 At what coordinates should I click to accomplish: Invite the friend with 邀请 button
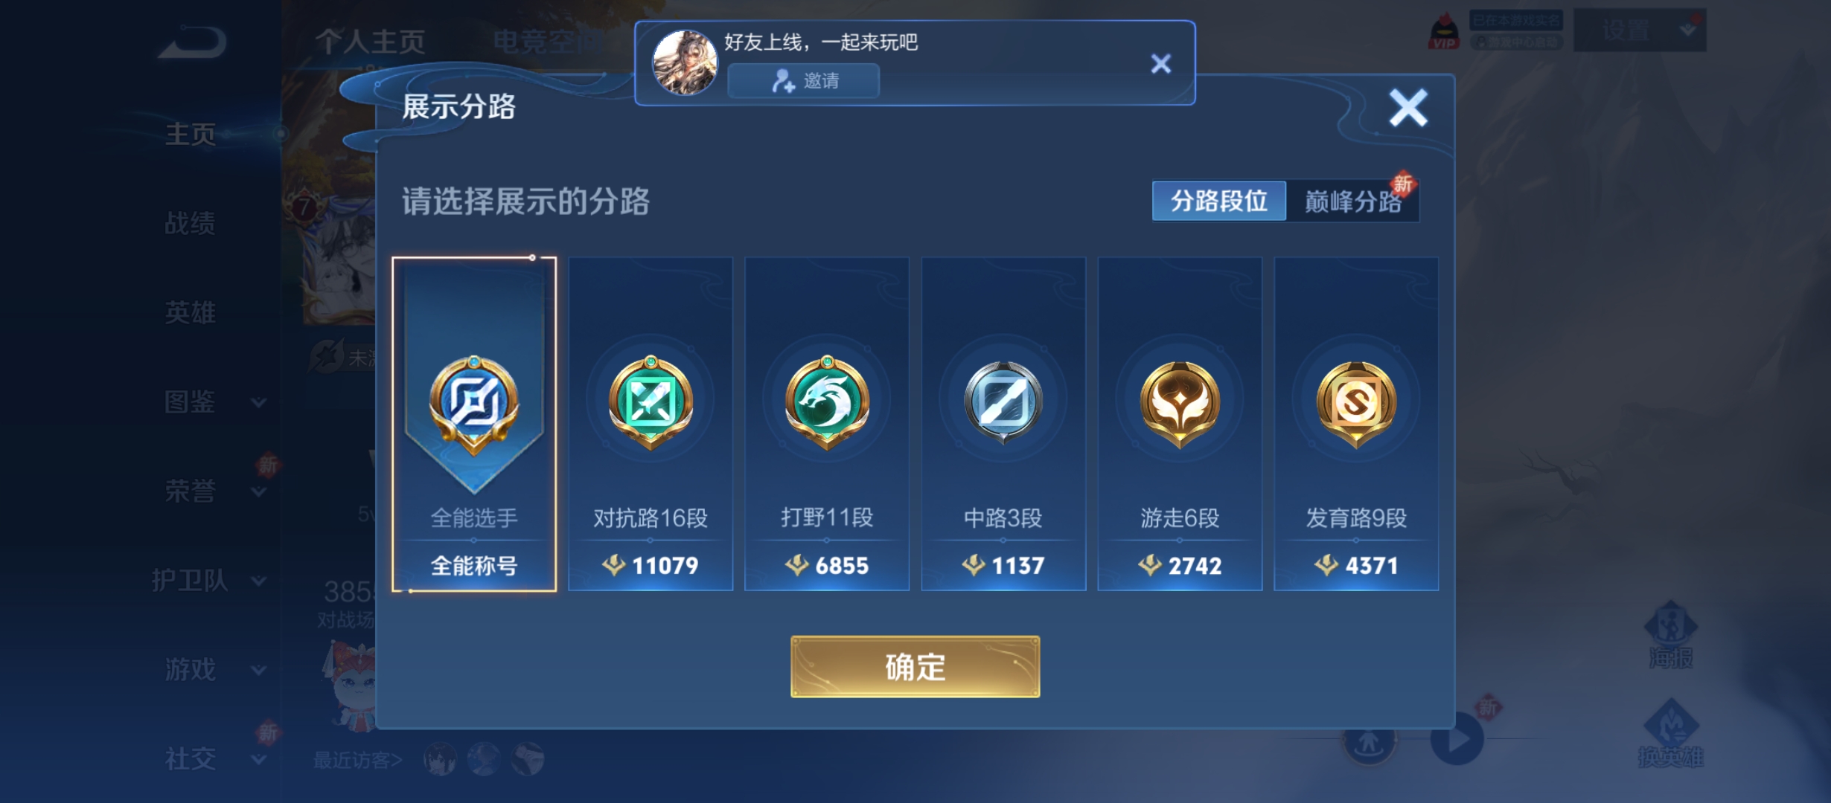pyautogui.click(x=804, y=80)
